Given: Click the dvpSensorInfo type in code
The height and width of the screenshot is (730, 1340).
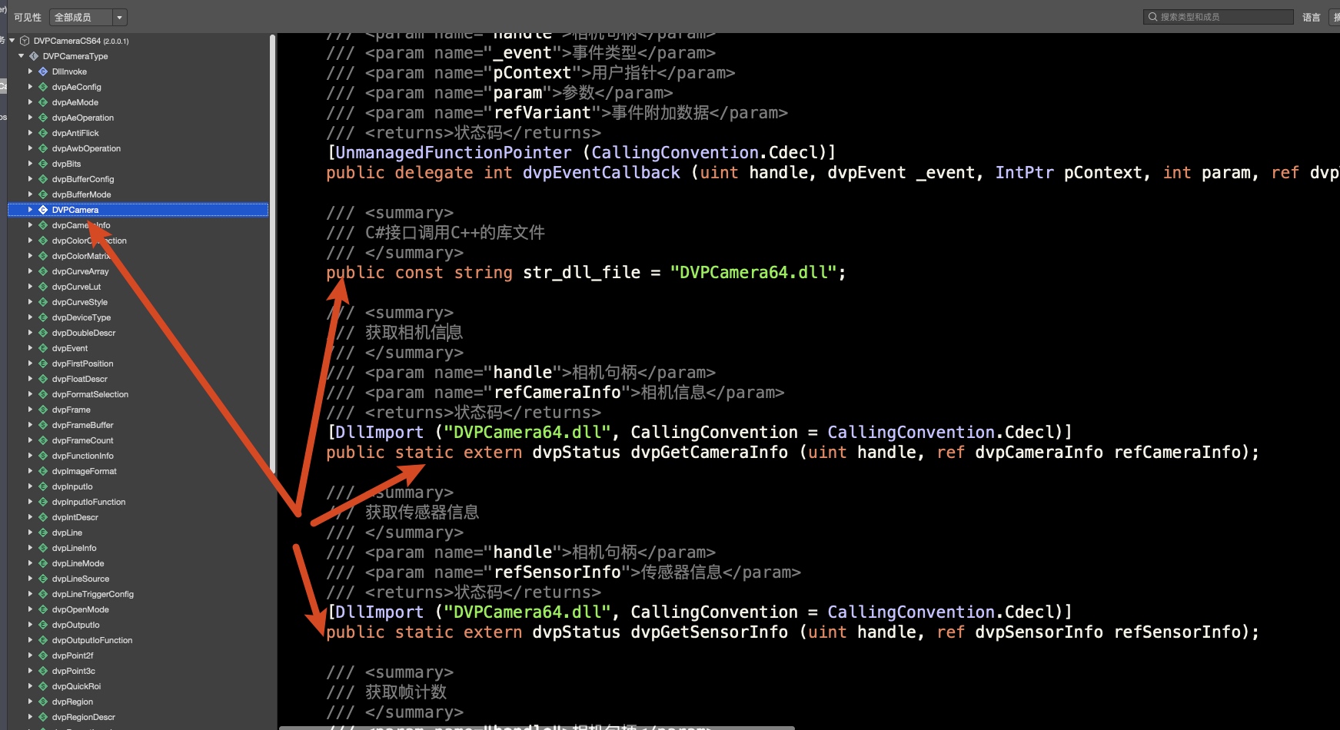Looking at the screenshot, I should (1039, 632).
